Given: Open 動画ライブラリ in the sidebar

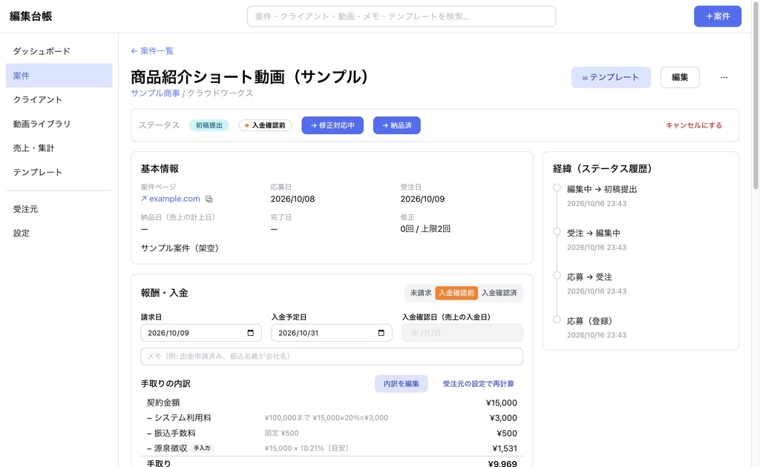Looking at the screenshot, I should (59, 124).
